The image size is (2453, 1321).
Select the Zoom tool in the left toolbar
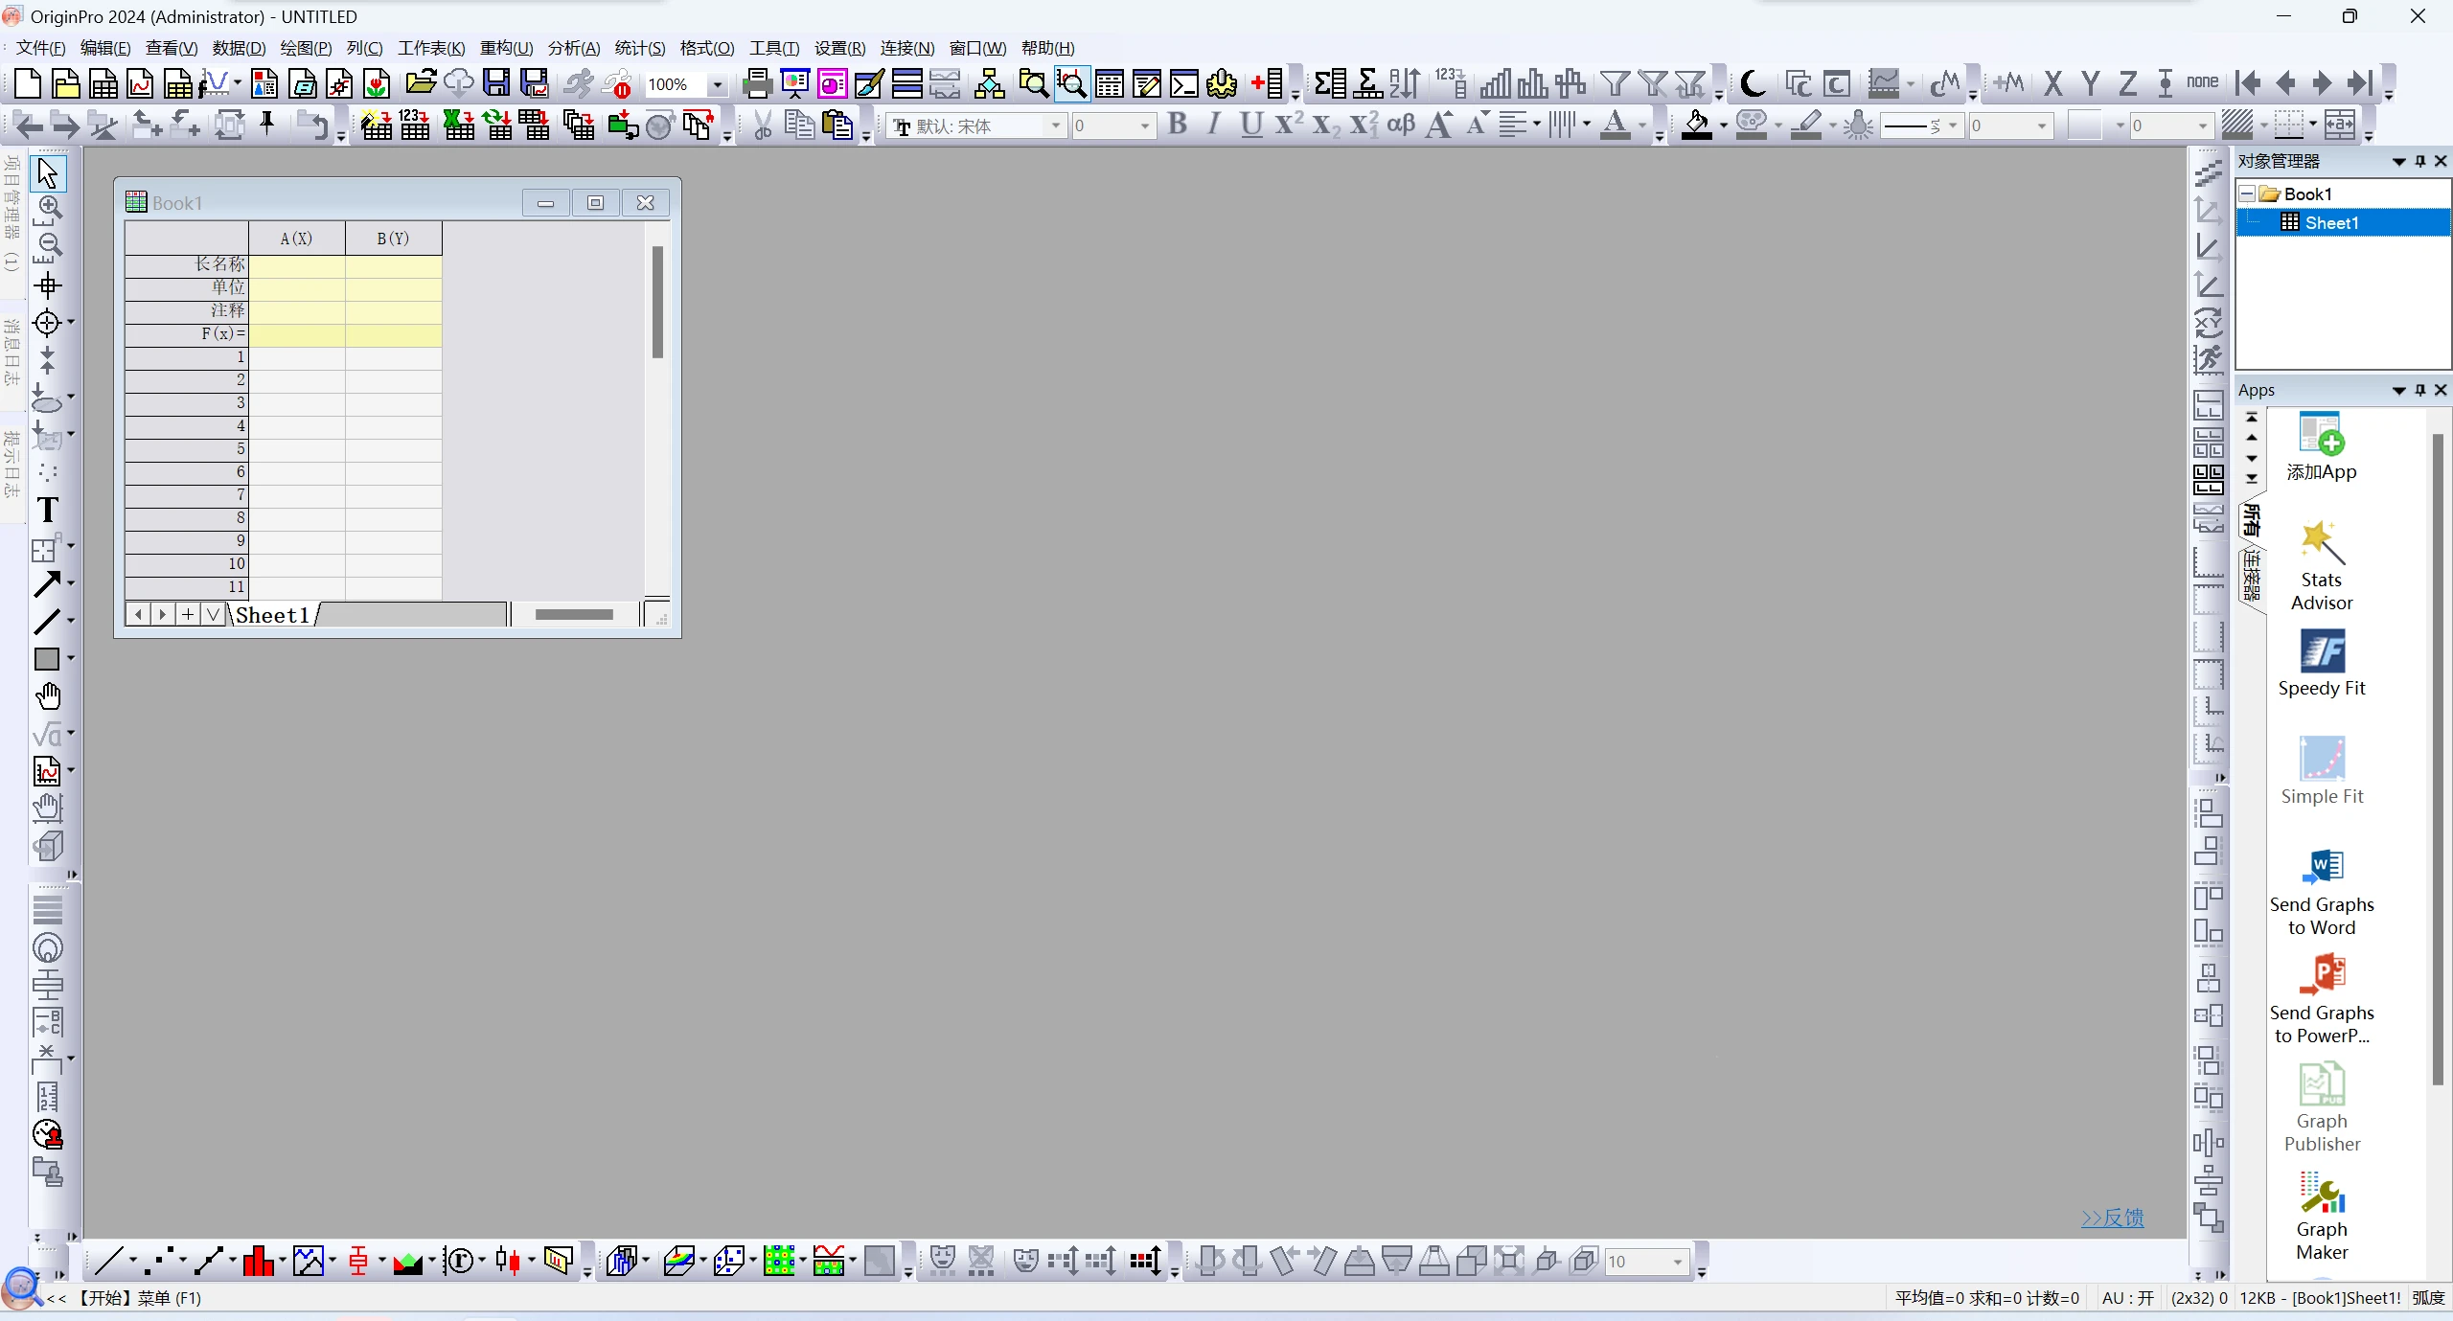pos(48,208)
